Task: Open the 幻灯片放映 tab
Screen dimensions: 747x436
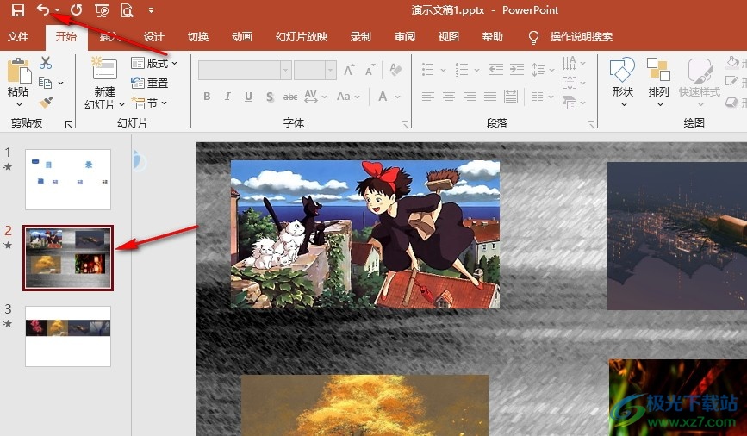Action: (301, 37)
